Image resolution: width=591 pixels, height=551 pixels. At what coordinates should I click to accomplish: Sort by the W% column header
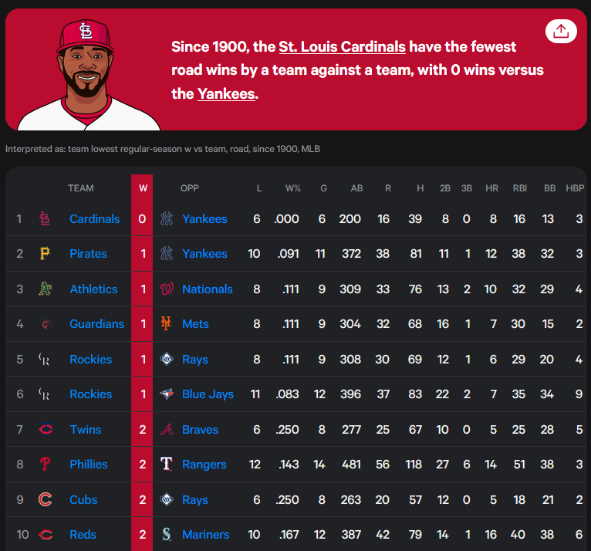point(293,188)
